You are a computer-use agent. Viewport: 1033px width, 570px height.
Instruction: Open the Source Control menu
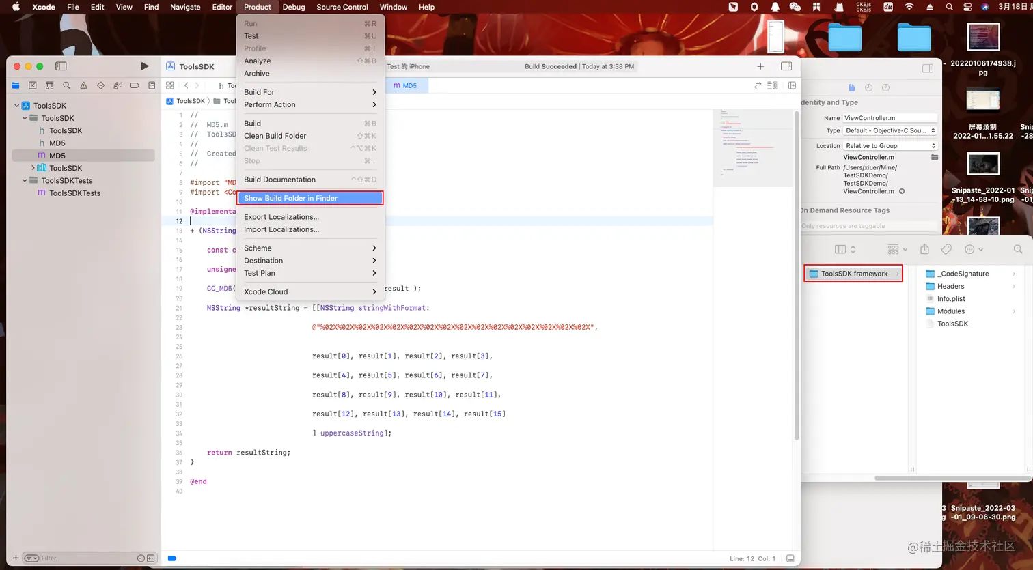342,7
